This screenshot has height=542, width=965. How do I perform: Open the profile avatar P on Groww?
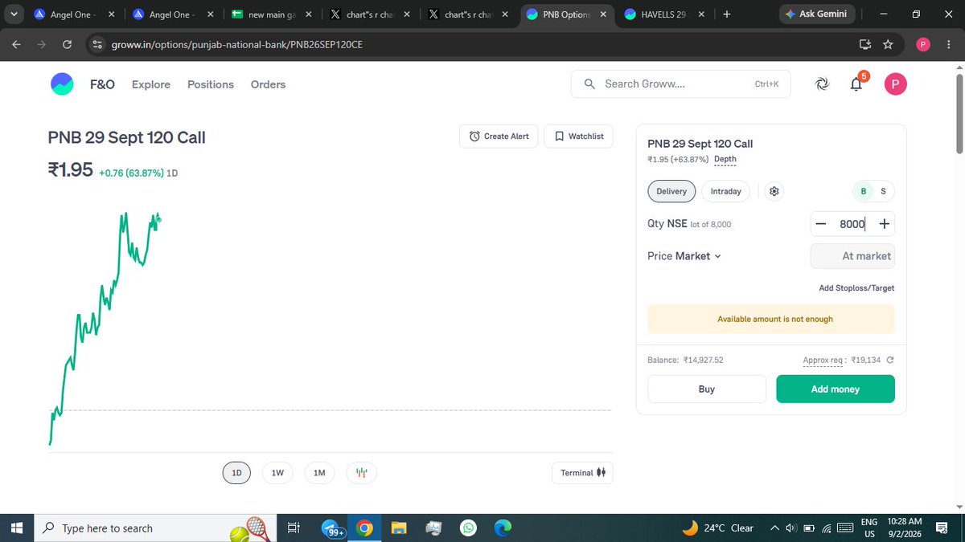pyautogui.click(x=895, y=84)
